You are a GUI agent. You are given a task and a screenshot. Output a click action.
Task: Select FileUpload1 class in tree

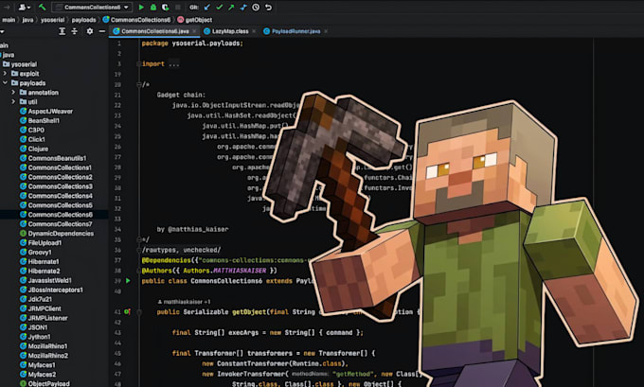click(x=41, y=243)
